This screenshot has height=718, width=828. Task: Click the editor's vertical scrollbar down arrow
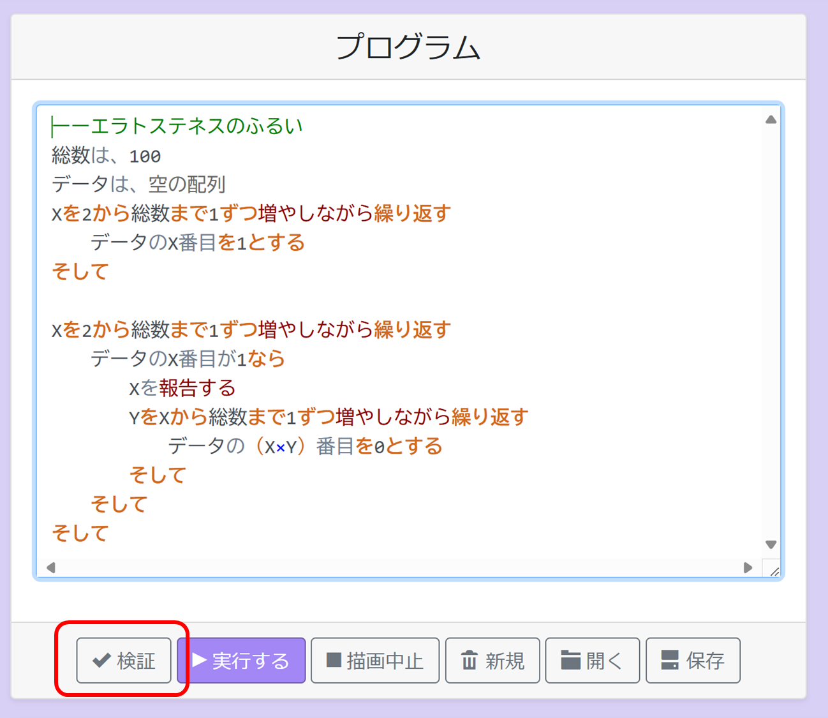771,544
